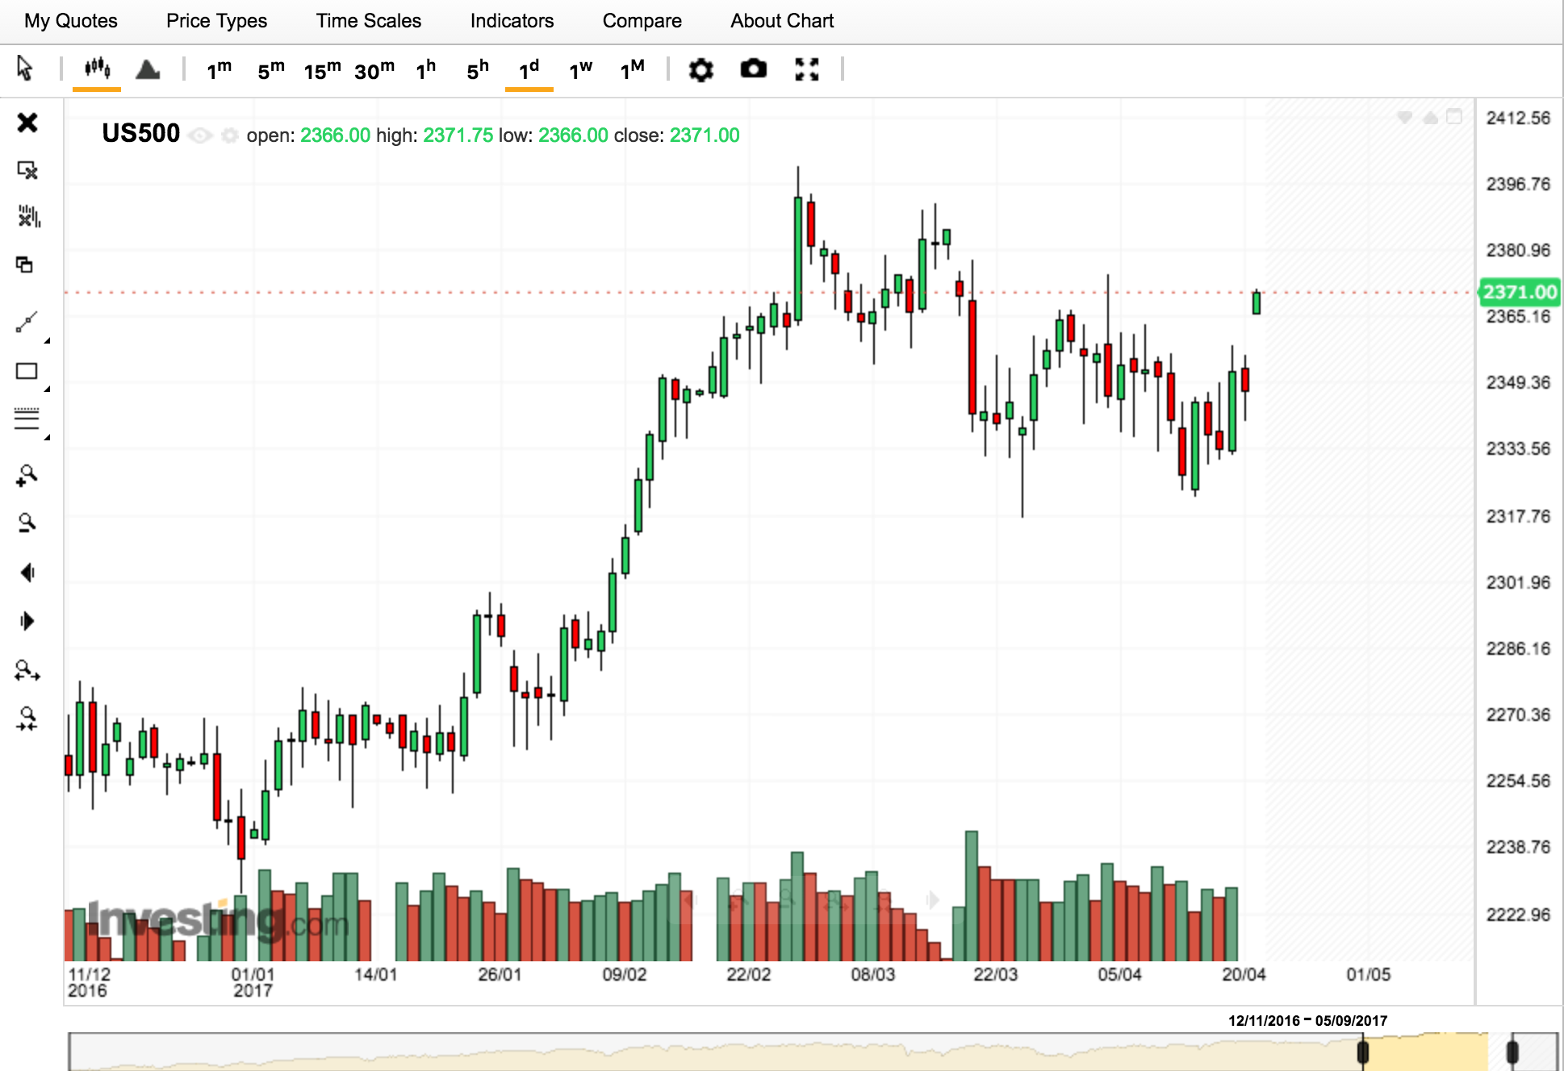Viewport: 1564px width, 1071px height.
Task: Shift chart left with arrow icon
Action: point(27,573)
